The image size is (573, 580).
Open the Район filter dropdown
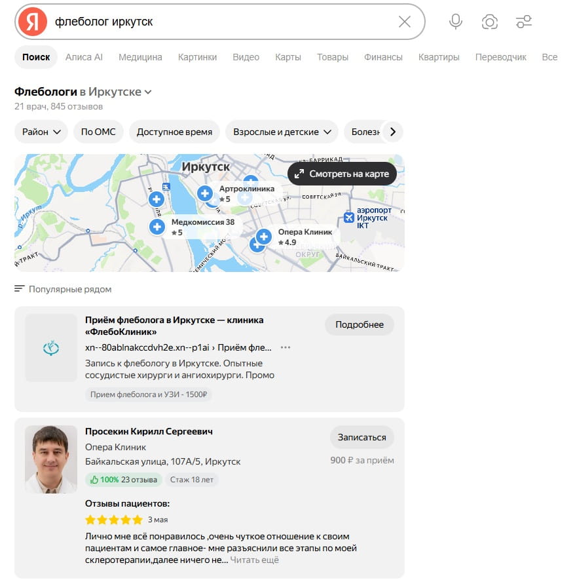coord(41,132)
